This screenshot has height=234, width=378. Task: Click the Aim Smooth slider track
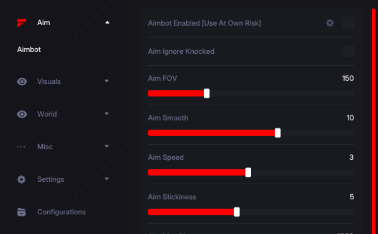coord(251,133)
